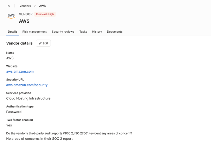Go back to Vendors in the breadcrumb
This screenshot has height=144, width=211.
(25, 6)
